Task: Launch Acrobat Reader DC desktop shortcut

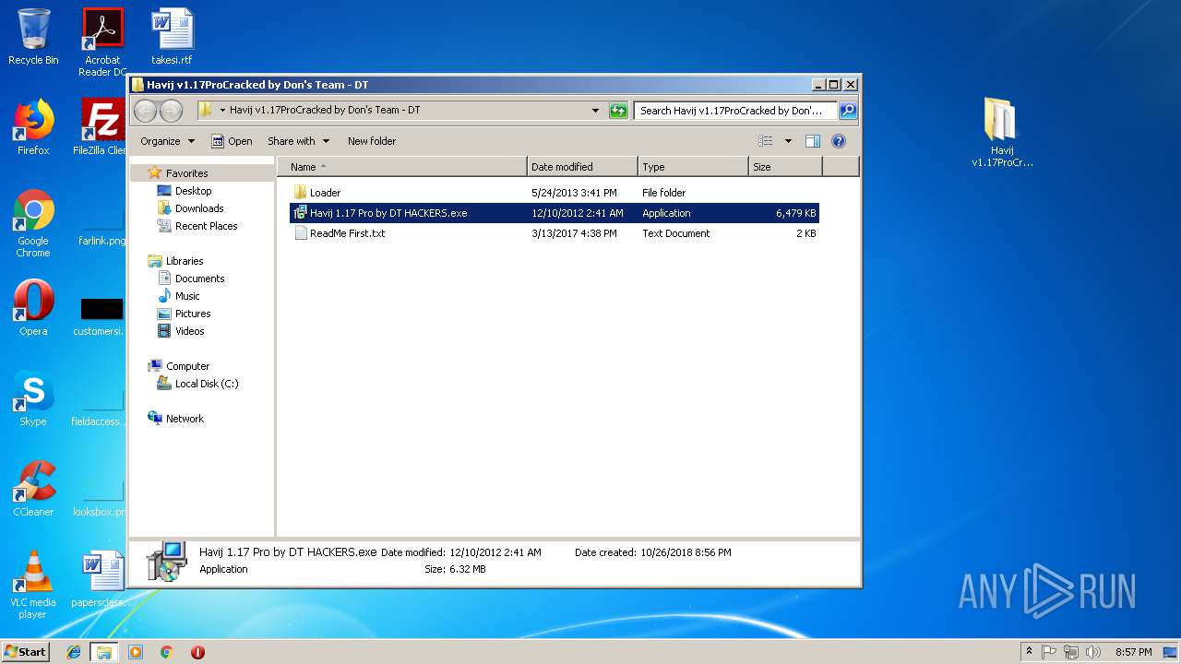Action: [x=102, y=42]
